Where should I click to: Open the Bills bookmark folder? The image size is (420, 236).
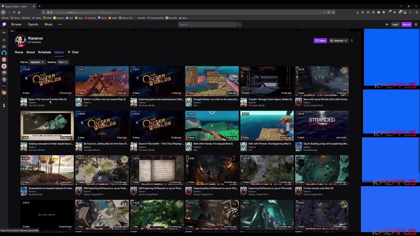[x=6, y=18]
